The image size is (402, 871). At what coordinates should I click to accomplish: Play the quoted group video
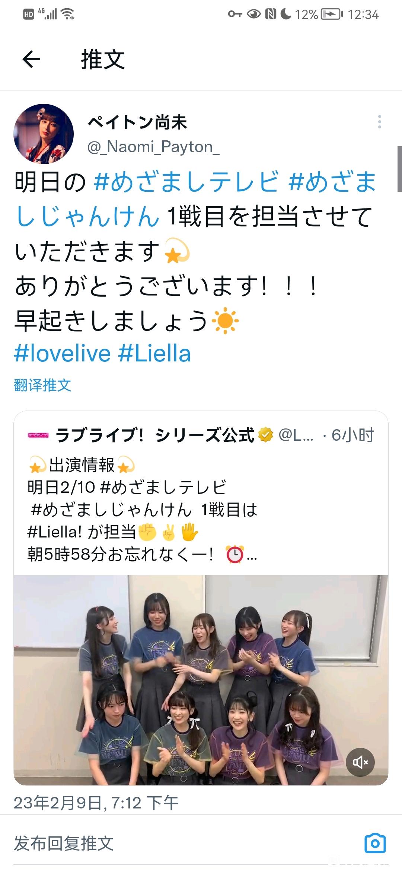tap(201, 680)
